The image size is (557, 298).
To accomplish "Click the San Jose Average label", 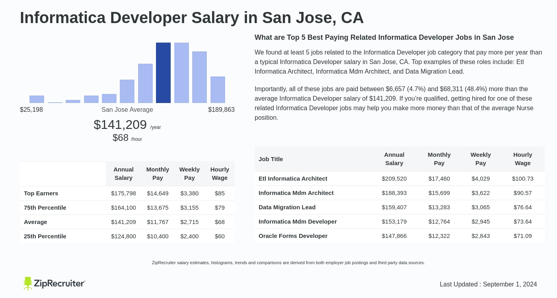I will pyautogui.click(x=127, y=109).
